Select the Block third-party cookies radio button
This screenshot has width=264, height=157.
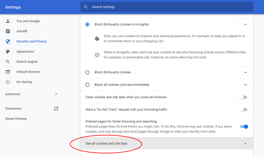pyautogui.click(x=87, y=72)
